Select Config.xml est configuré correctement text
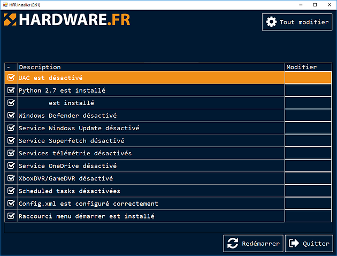Image resolution: width=337 pixels, height=256 pixels. (88, 204)
